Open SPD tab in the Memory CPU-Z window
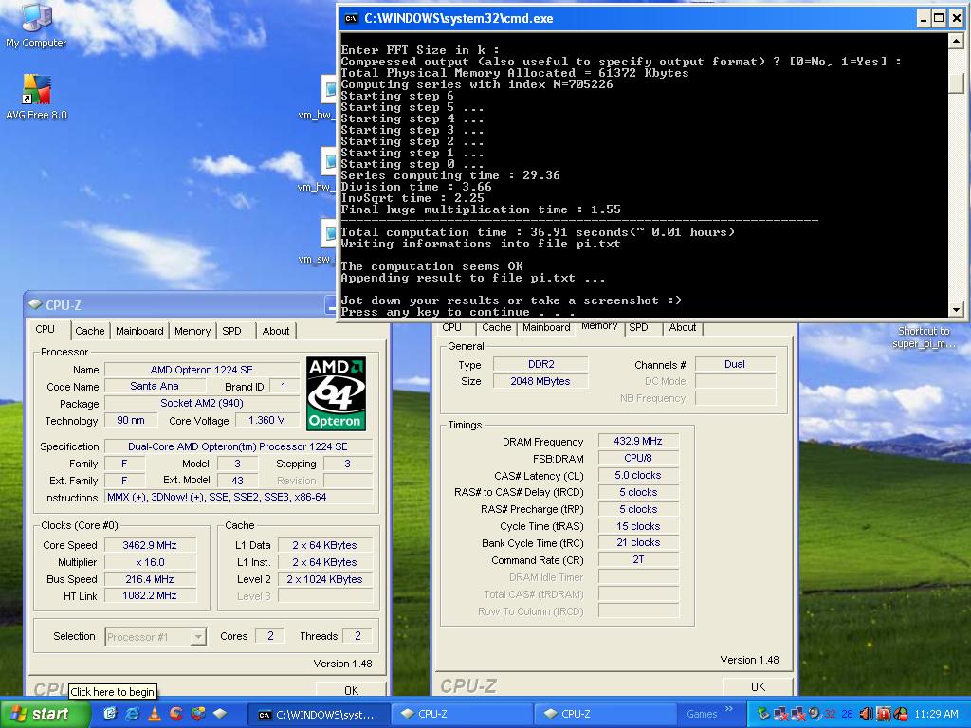The height and width of the screenshot is (728, 971). (638, 327)
